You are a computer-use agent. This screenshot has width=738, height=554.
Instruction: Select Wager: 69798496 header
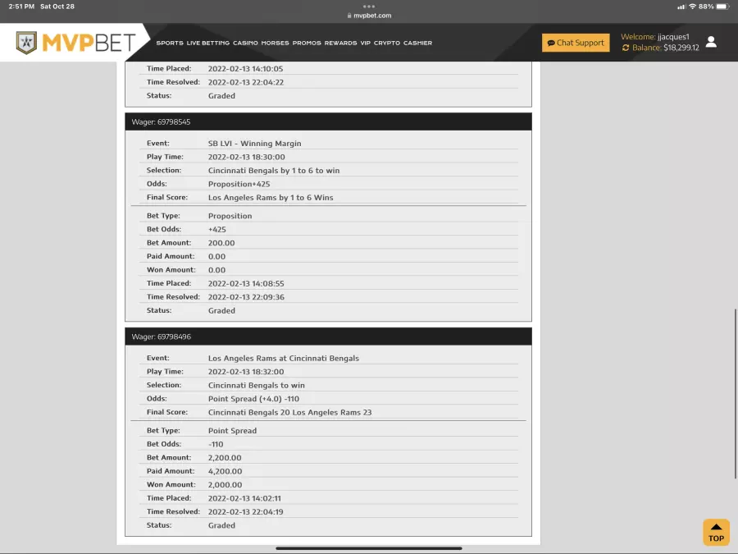click(328, 337)
